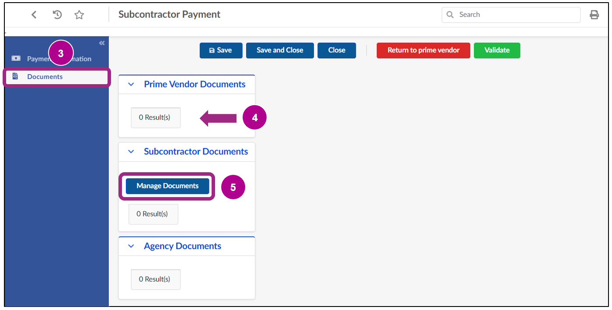Click the magnifier icon in the search bar
The width and height of the screenshot is (612, 310).
[x=450, y=14]
